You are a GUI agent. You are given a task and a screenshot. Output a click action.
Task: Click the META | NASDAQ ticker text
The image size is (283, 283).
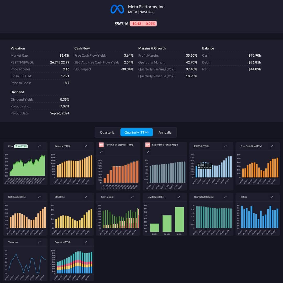141,12
